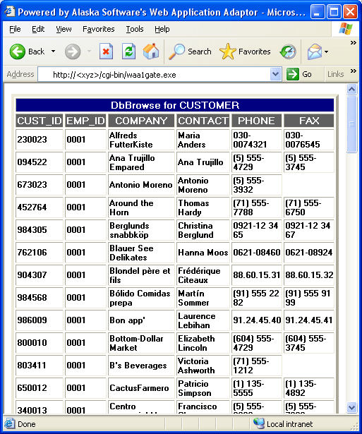Expand hidden toolbar buttons chevron
362x434 pixels.
point(353,42)
